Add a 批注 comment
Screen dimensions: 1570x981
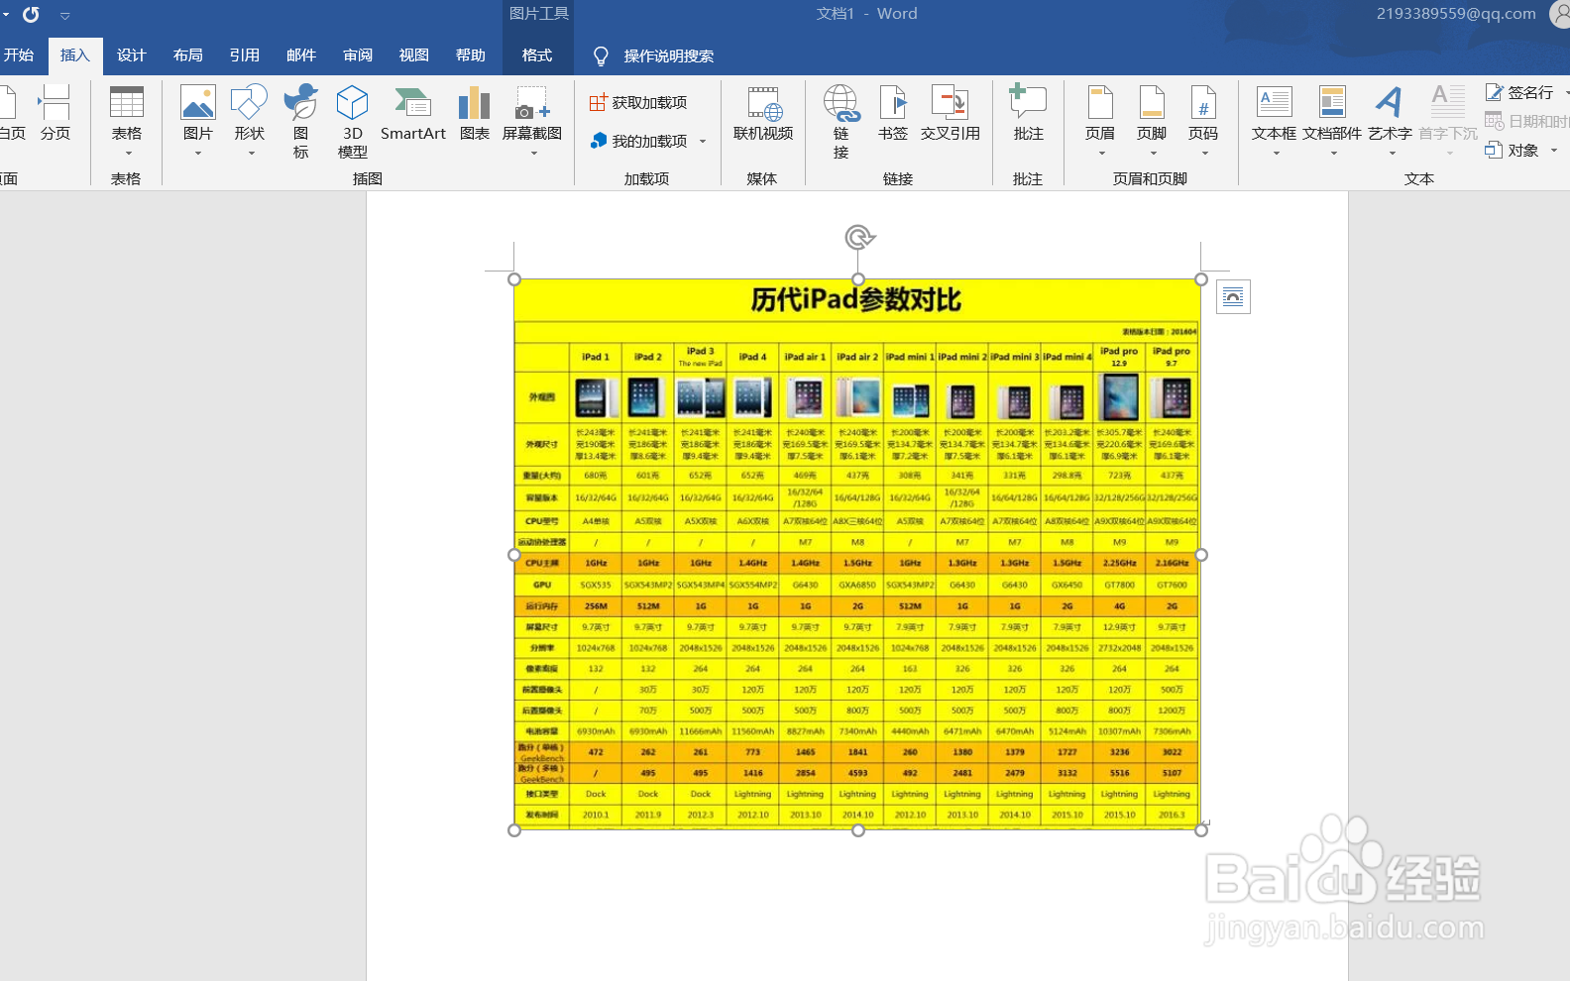tap(1029, 113)
